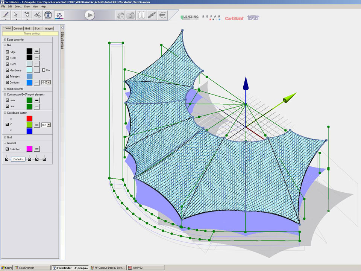361x271 pixels.
Task: Toggle the Triangles checkbox
Action: pyautogui.click(x=8, y=76)
